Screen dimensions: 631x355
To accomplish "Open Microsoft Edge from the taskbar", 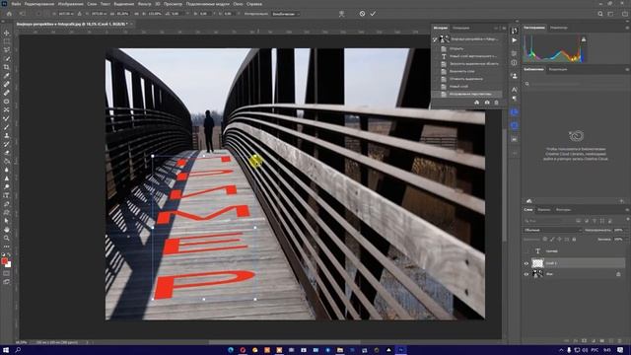I will pyautogui.click(x=231, y=350).
